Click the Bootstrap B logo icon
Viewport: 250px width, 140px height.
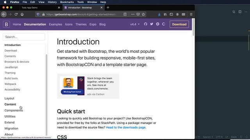click(x=6, y=24)
